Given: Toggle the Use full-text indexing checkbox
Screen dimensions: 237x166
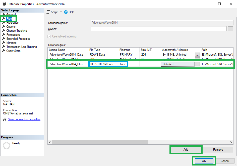Looking at the screenshot, I should coord(49,36).
